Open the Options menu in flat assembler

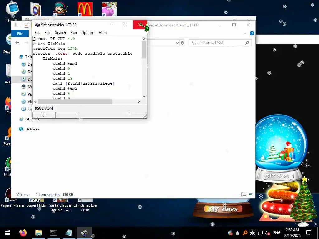(x=88, y=32)
